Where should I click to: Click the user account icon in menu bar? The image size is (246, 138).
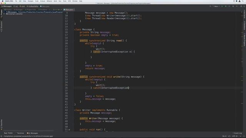tap(239, 1)
